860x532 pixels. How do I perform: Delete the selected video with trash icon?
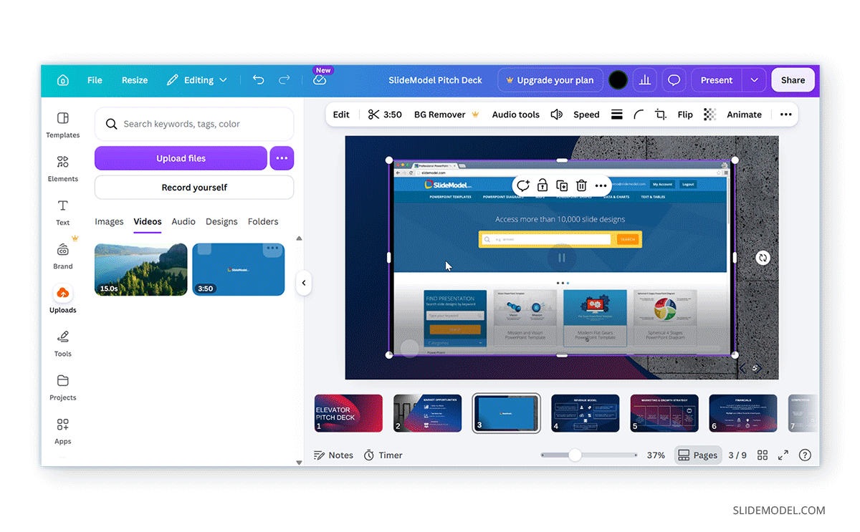[581, 185]
